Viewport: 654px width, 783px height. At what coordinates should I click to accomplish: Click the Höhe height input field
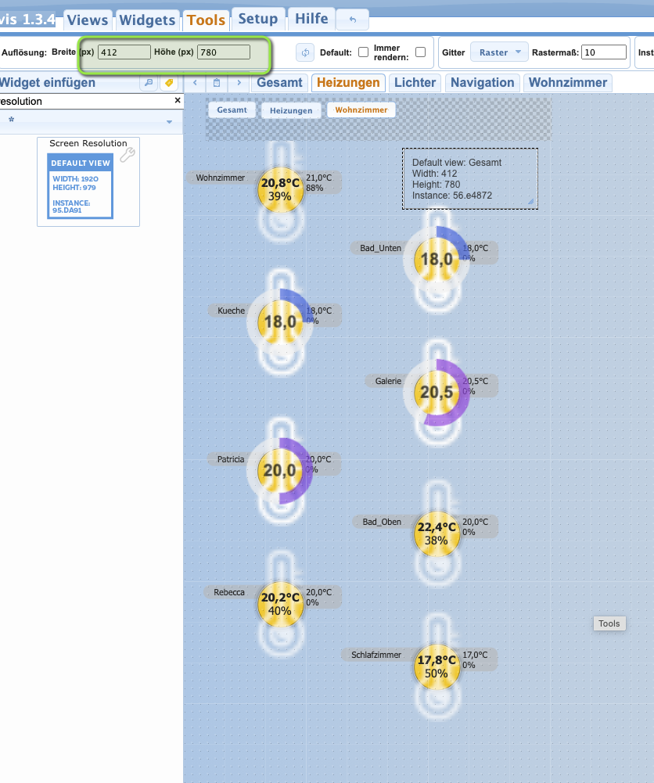(224, 52)
